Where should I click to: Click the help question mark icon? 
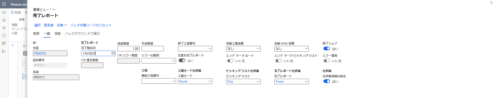tap(491, 4)
